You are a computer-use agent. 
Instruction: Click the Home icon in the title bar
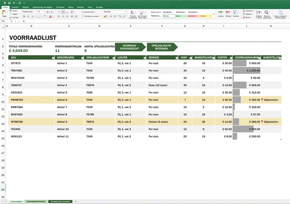(x=5, y=3)
